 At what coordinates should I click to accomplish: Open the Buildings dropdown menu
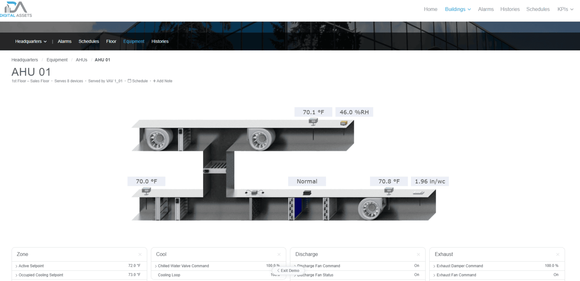tap(458, 9)
